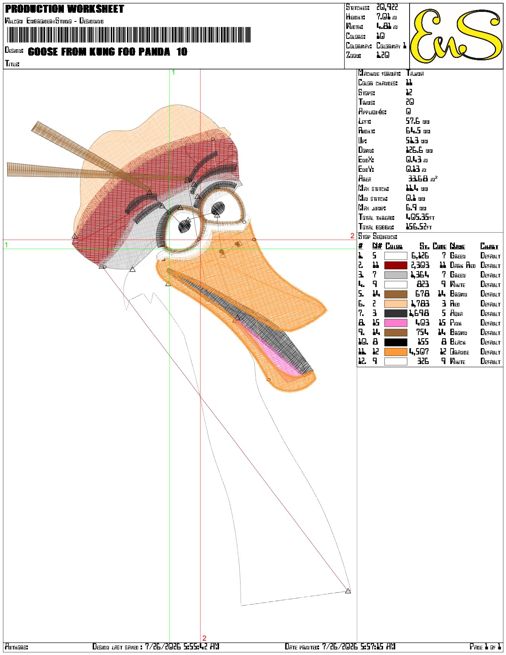Click the Right value 64.5 mm

[418, 131]
